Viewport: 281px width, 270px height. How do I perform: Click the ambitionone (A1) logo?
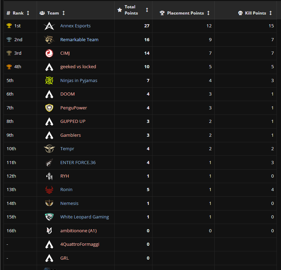point(49,231)
